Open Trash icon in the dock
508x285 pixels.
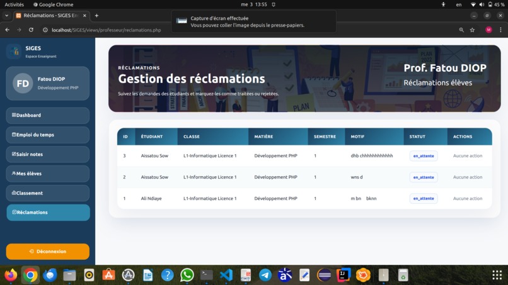tap(403, 275)
